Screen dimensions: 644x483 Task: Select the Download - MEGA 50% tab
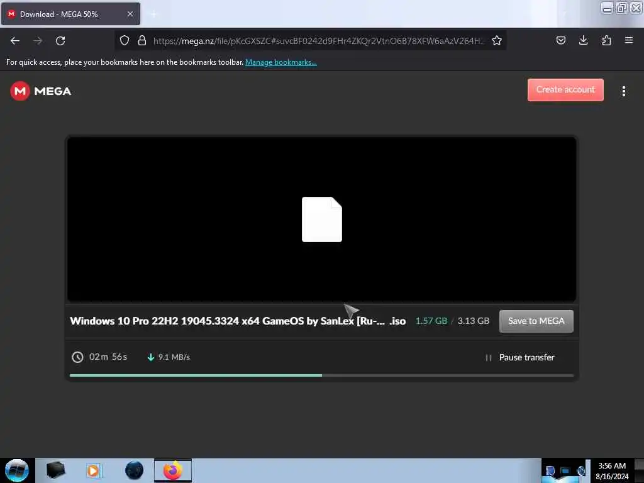click(x=70, y=14)
